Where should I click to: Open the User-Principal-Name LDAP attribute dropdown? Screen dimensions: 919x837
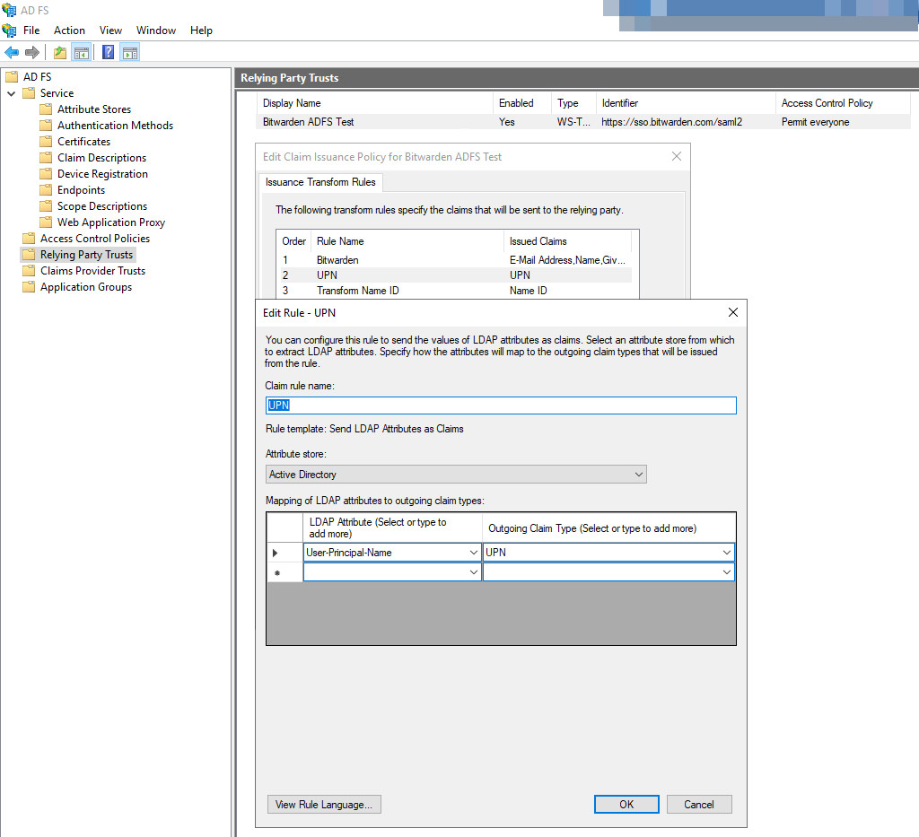click(474, 553)
